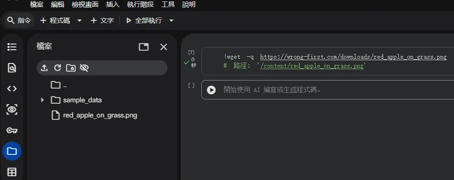The image size is (454, 180).
Task: Click the upload file icon
Action: coord(44,68)
